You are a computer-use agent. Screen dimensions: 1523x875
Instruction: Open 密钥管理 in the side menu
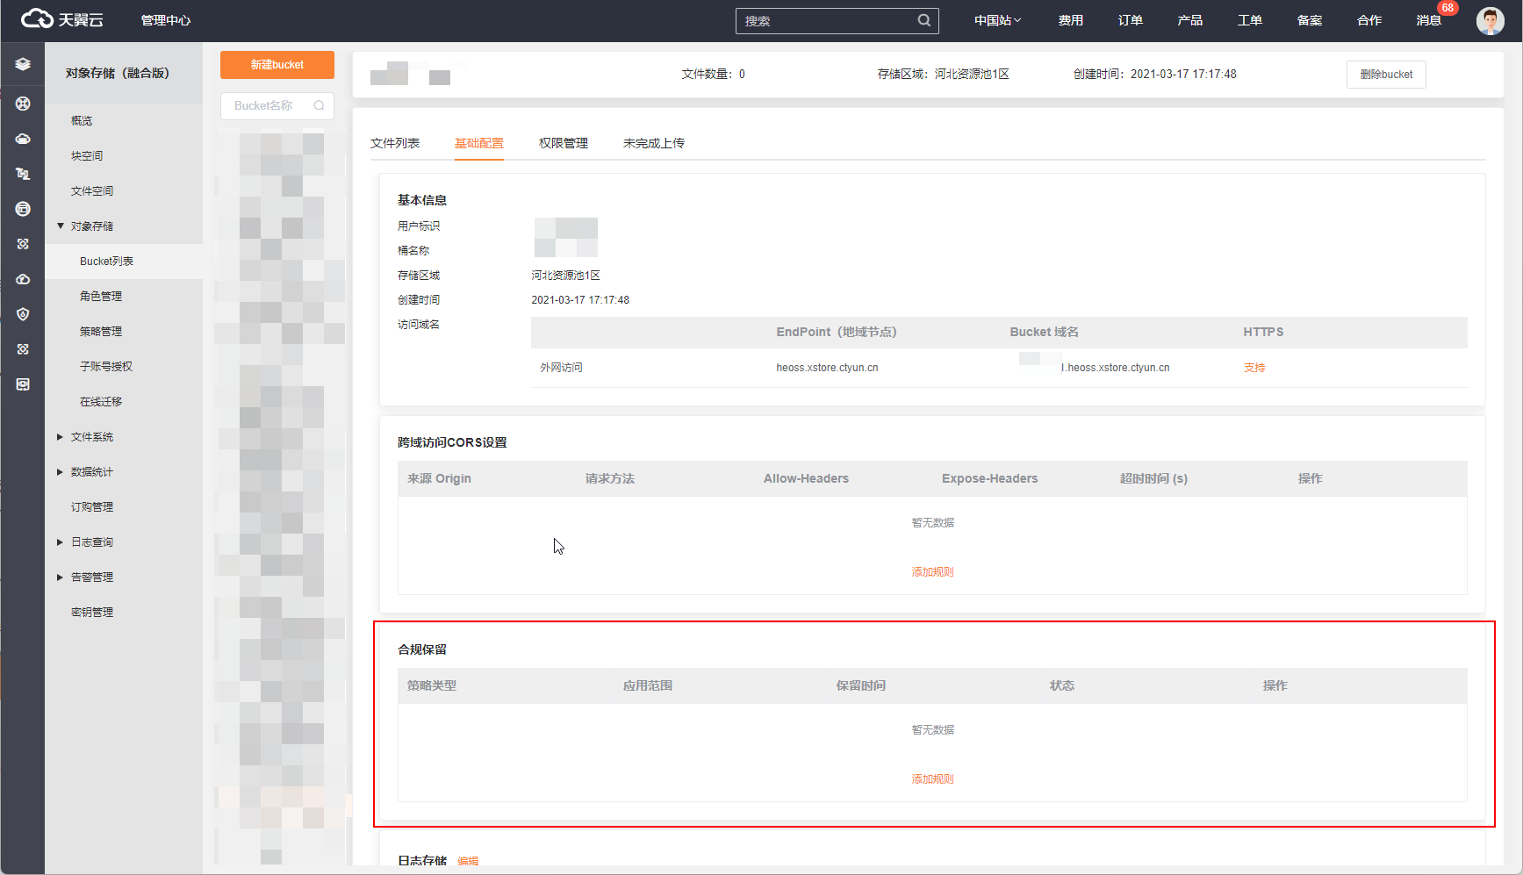[x=92, y=613]
